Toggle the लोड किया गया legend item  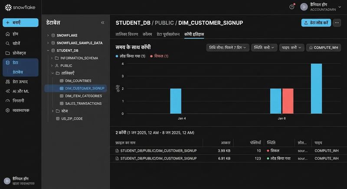click(x=131, y=56)
